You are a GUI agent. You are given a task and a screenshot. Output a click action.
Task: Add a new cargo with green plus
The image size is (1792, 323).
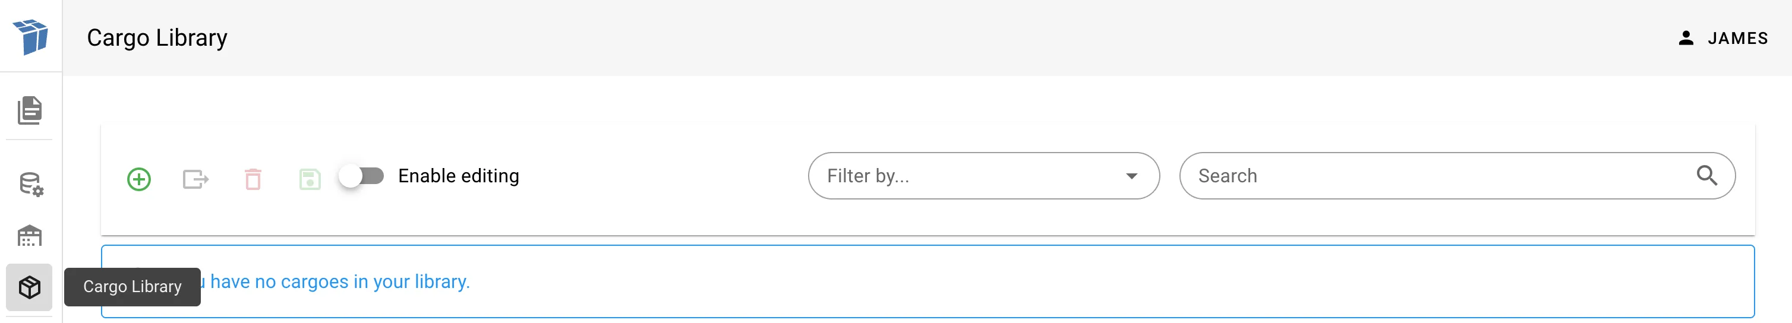point(139,179)
